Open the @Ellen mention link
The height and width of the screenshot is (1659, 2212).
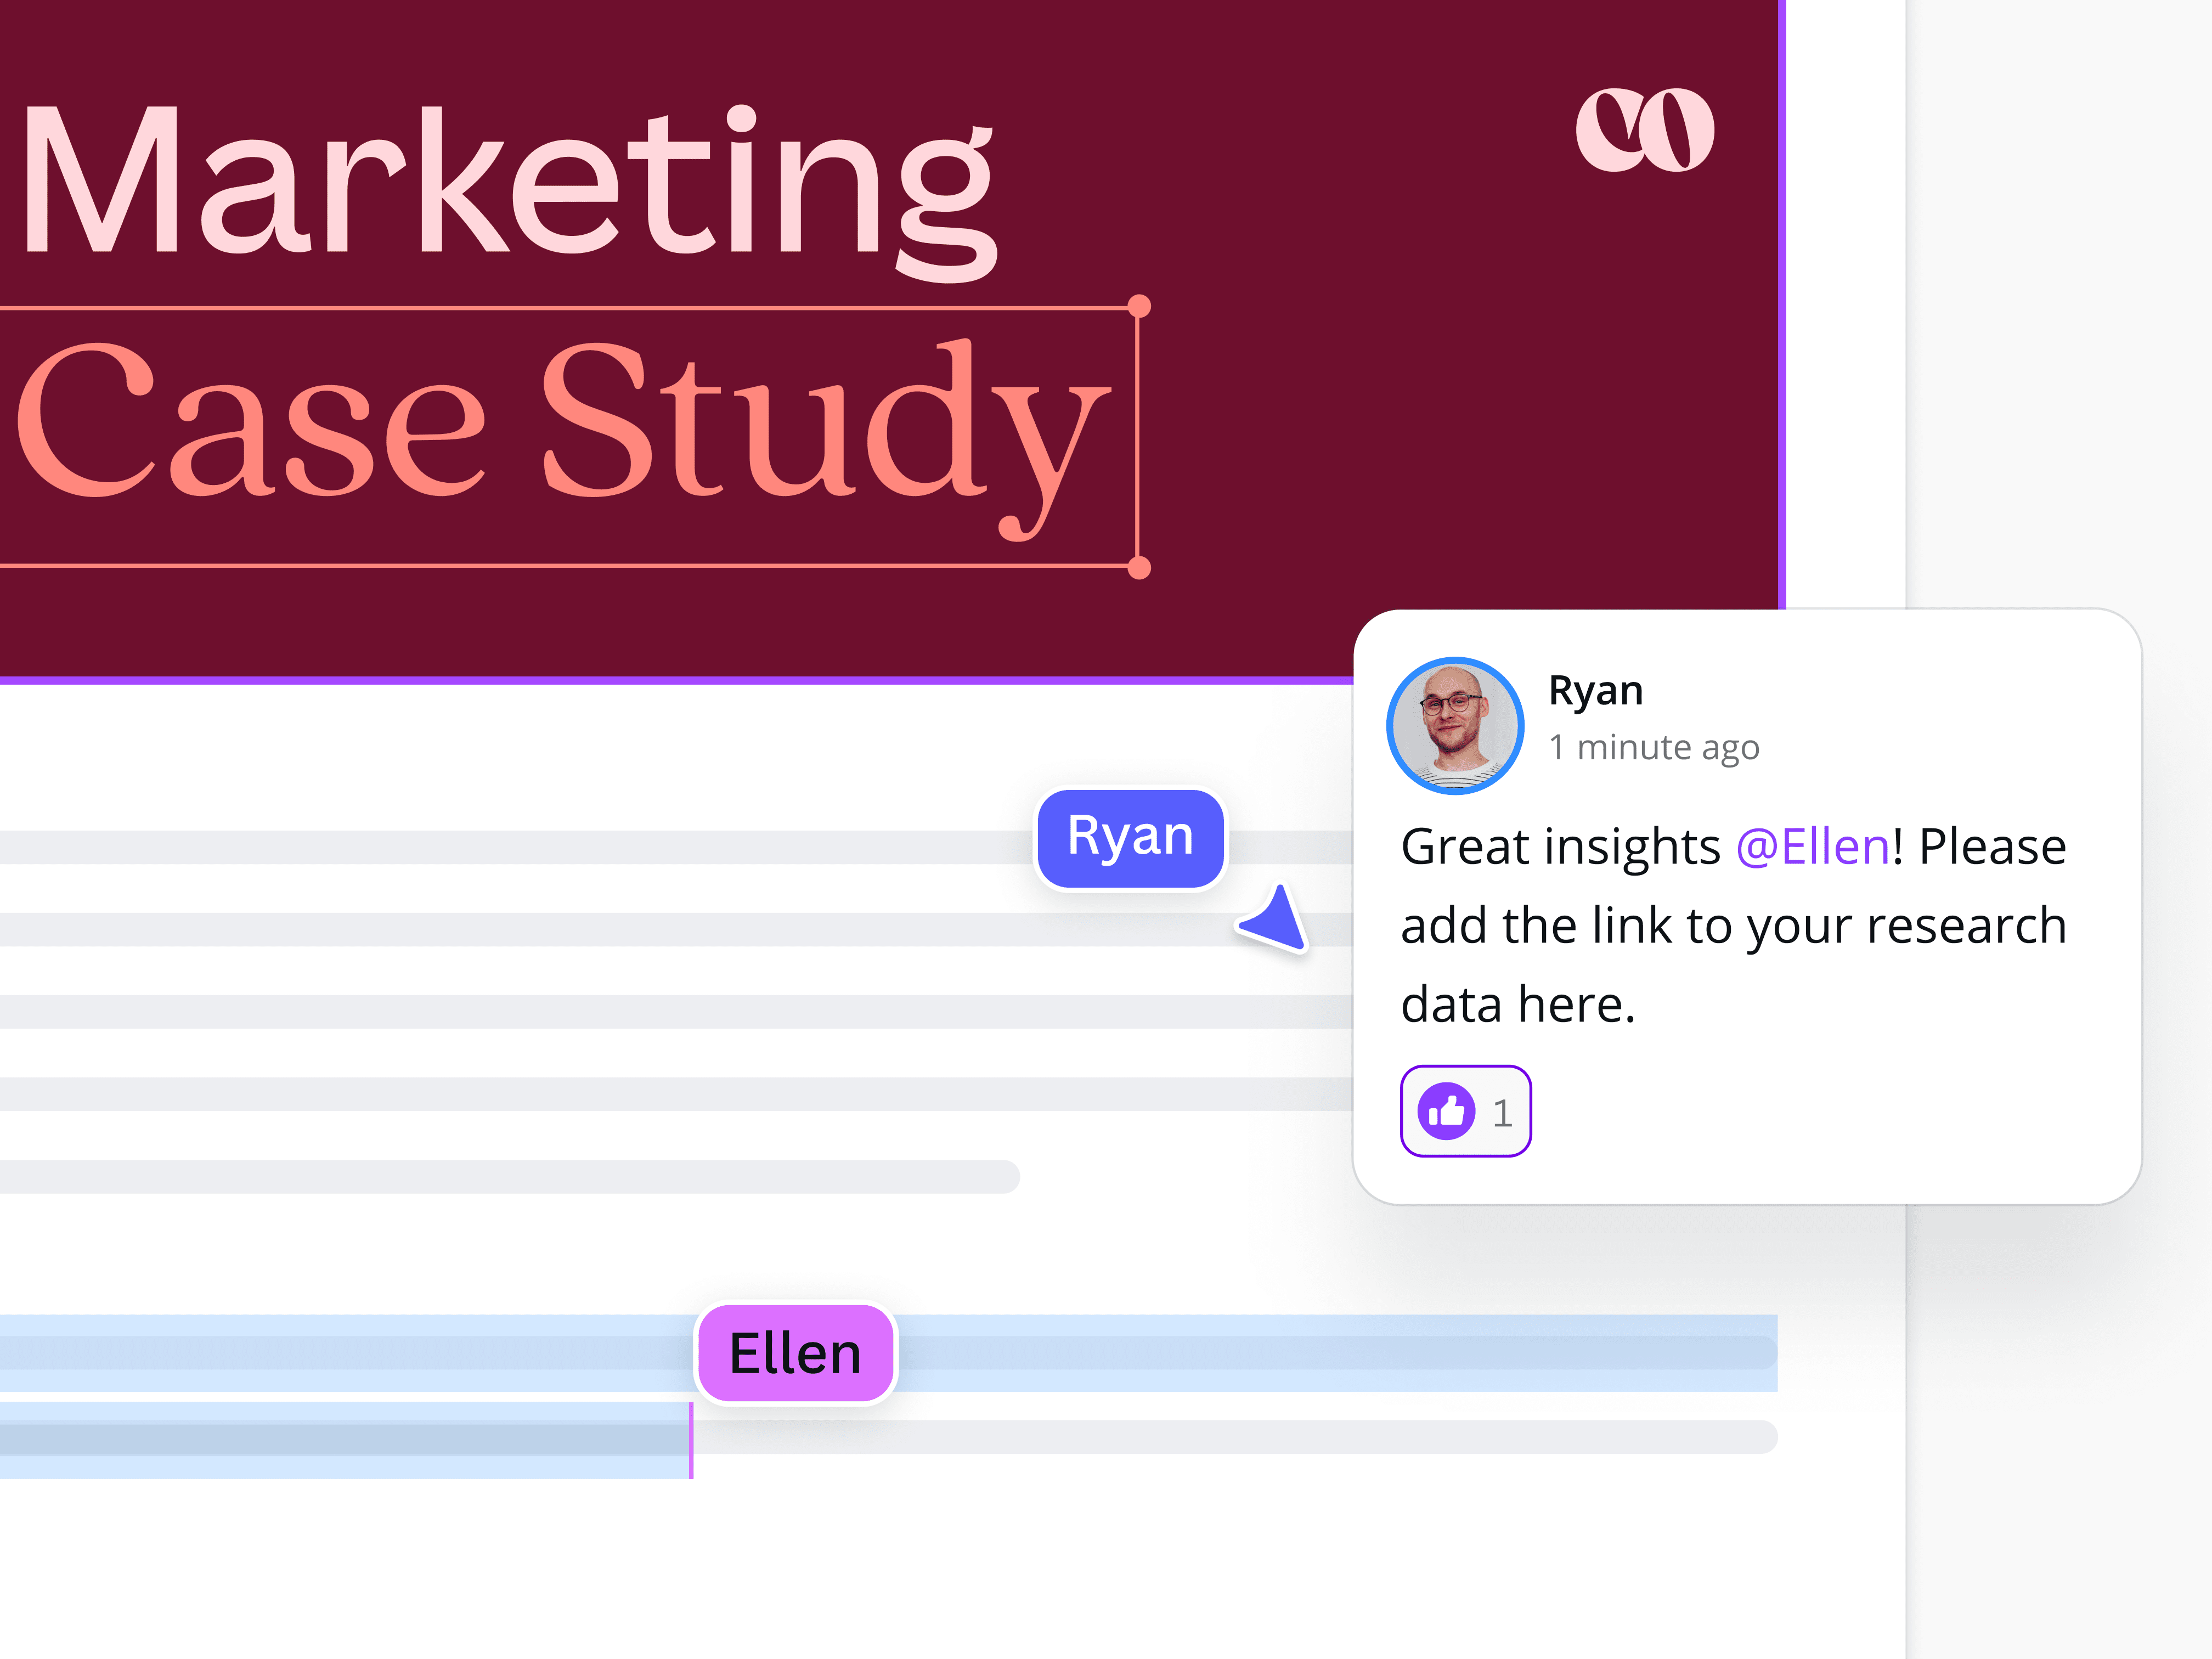(x=1810, y=846)
